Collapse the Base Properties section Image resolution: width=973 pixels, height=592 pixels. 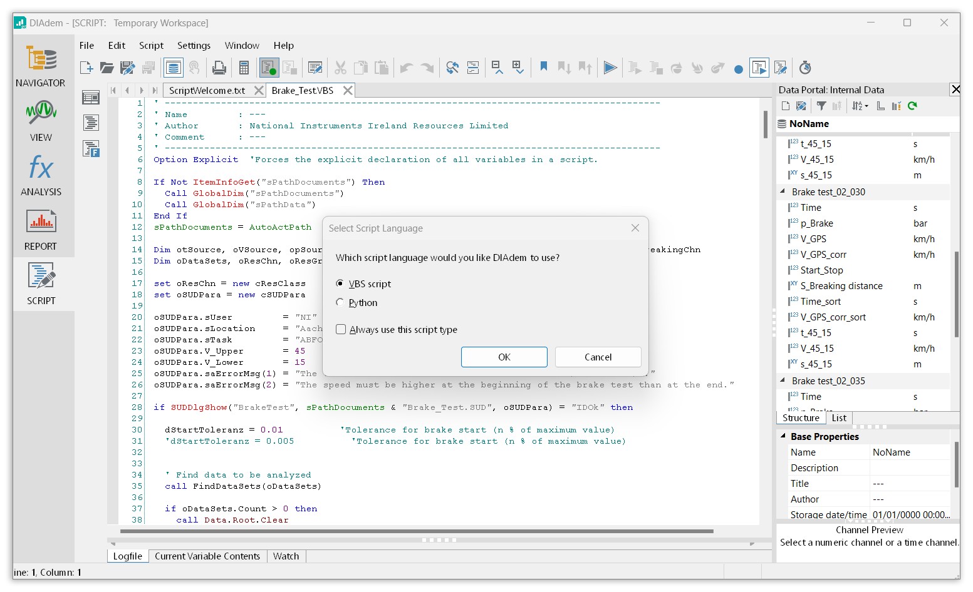783,436
